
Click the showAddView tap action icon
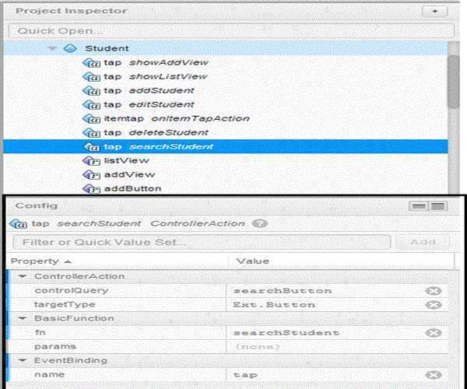pos(91,62)
